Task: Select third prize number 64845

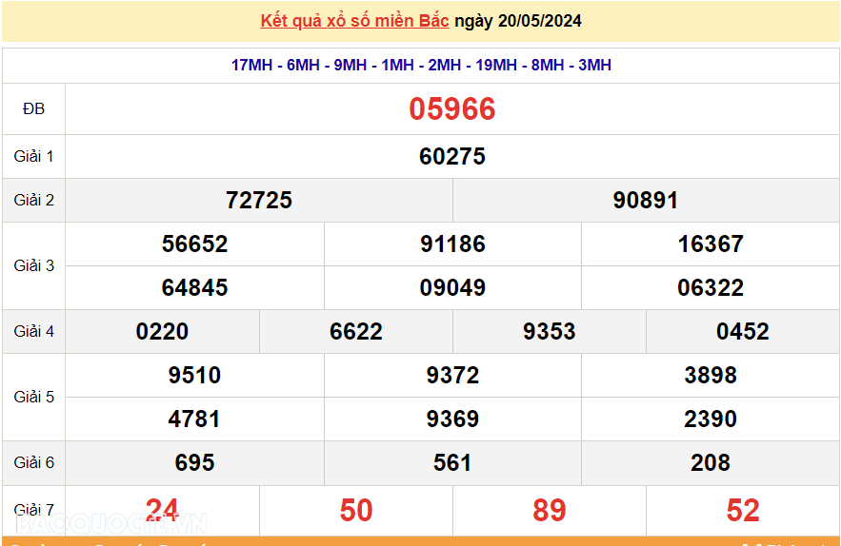Action: click(x=194, y=287)
